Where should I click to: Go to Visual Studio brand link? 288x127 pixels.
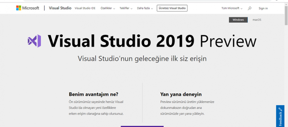tap(60, 8)
